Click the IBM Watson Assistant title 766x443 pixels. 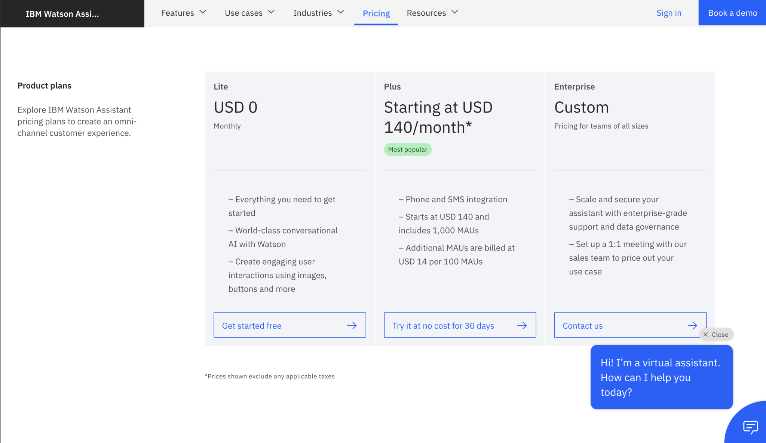[x=62, y=14]
